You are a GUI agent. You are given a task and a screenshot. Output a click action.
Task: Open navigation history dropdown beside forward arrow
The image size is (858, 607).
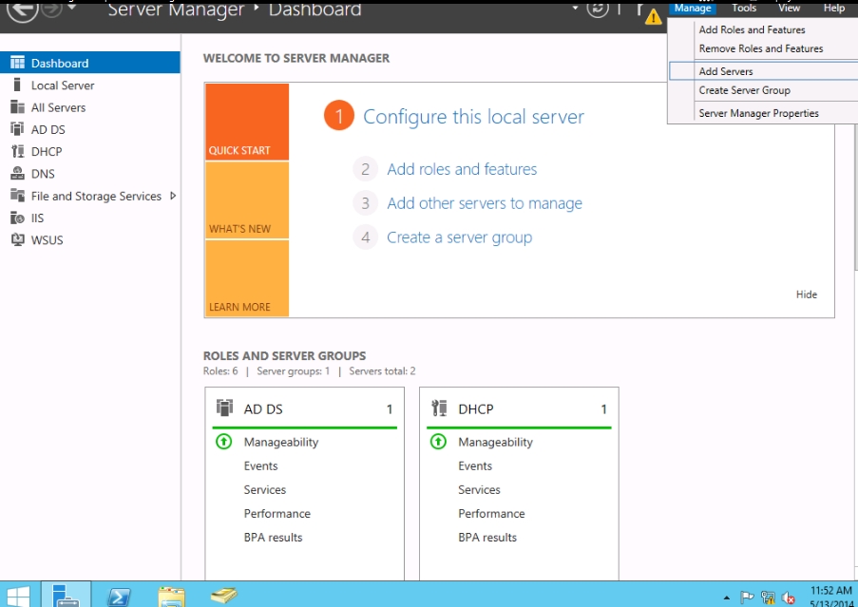71,7
